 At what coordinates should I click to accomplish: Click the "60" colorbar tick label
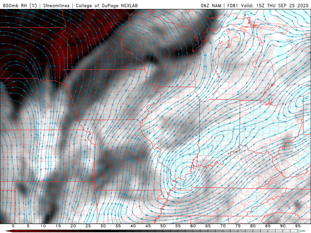point(193,226)
